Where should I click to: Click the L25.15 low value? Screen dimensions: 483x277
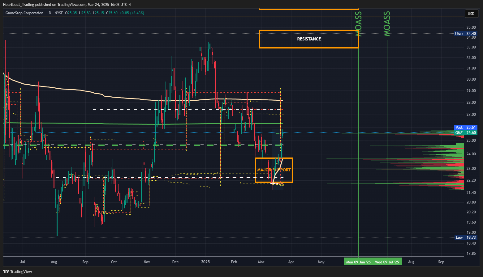pyautogui.click(x=98, y=13)
